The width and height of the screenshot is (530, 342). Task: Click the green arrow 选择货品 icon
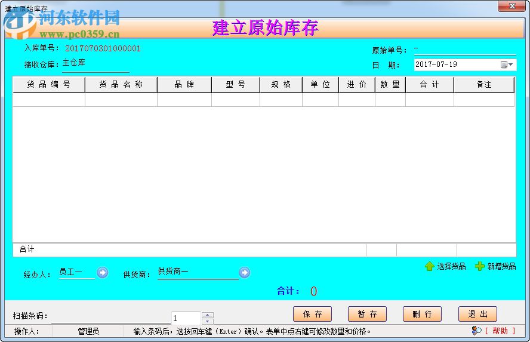pos(429,266)
